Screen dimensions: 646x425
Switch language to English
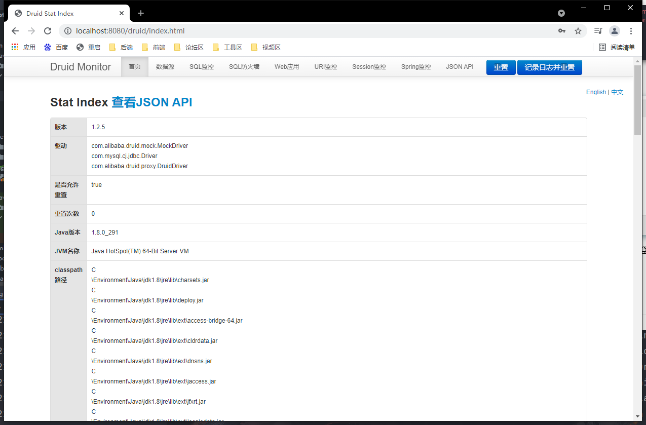click(x=596, y=92)
